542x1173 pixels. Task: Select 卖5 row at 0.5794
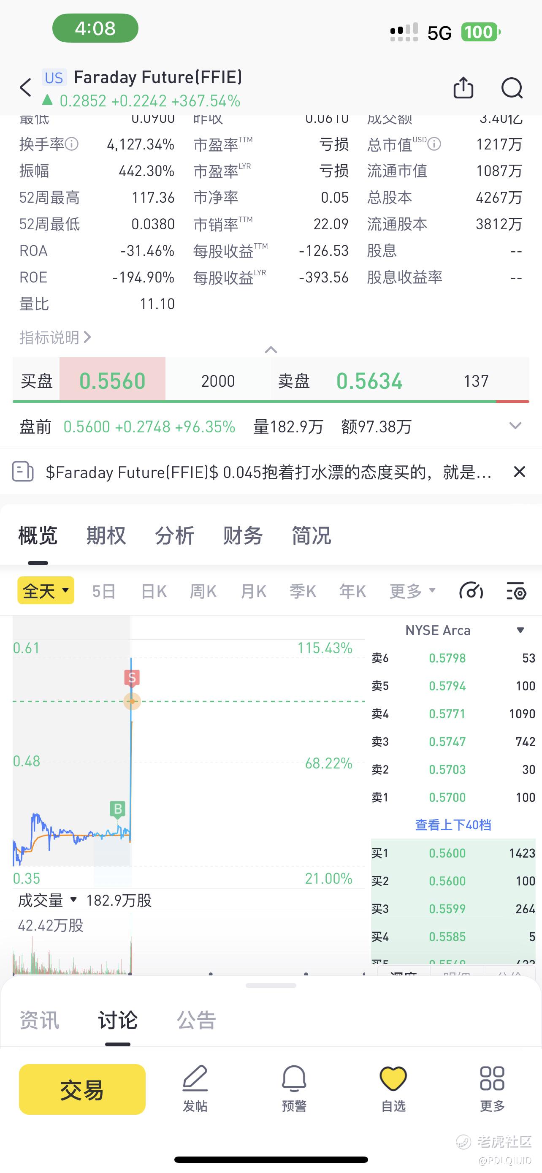(453, 686)
